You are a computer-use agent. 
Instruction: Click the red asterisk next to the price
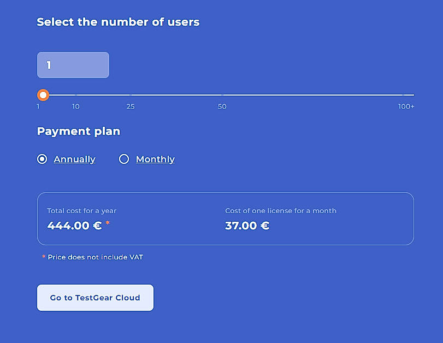(x=108, y=223)
